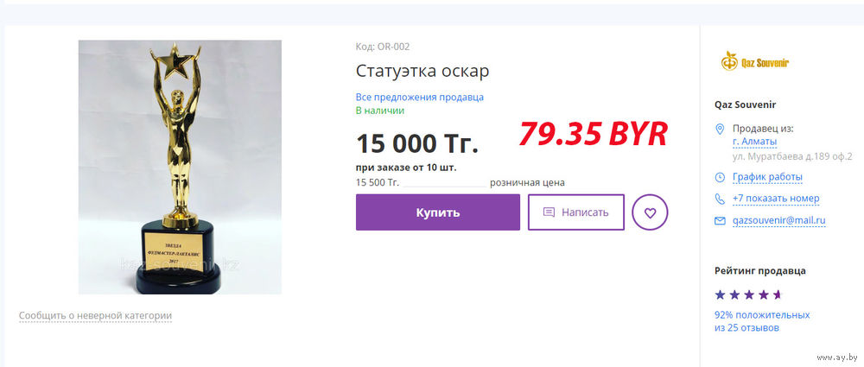Click the heart favorite icon button
This screenshot has width=864, height=367.
click(650, 212)
